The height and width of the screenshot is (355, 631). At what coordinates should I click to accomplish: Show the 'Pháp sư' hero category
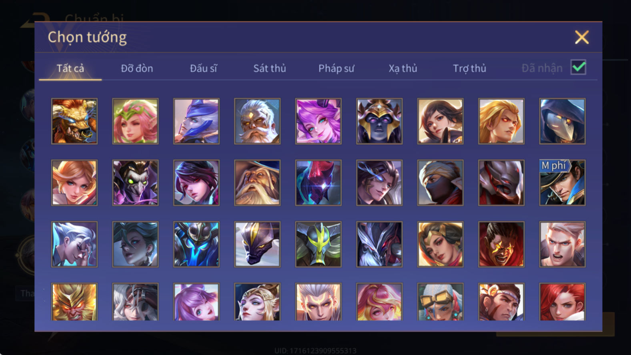pyautogui.click(x=336, y=68)
